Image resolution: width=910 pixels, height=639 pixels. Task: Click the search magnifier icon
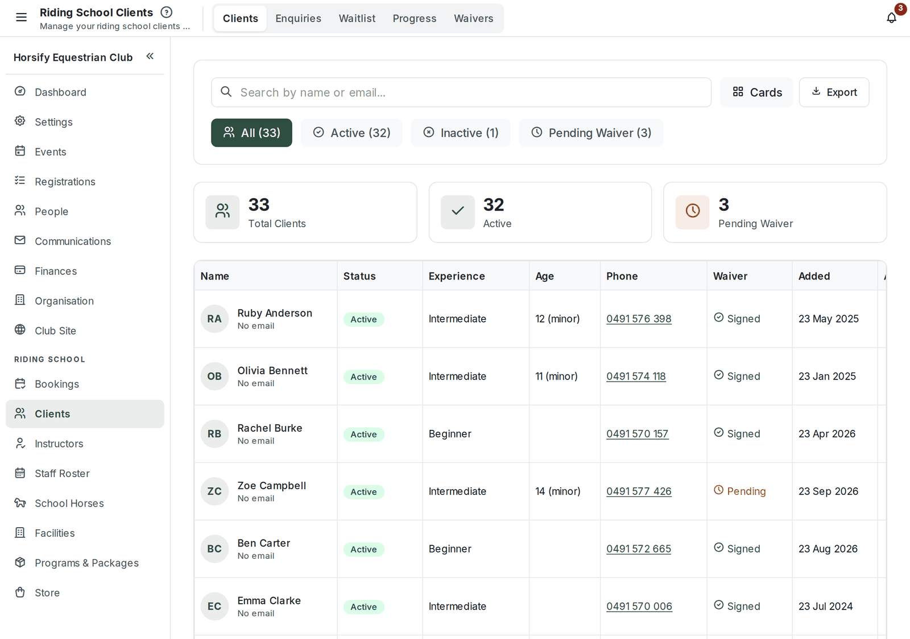tap(226, 91)
